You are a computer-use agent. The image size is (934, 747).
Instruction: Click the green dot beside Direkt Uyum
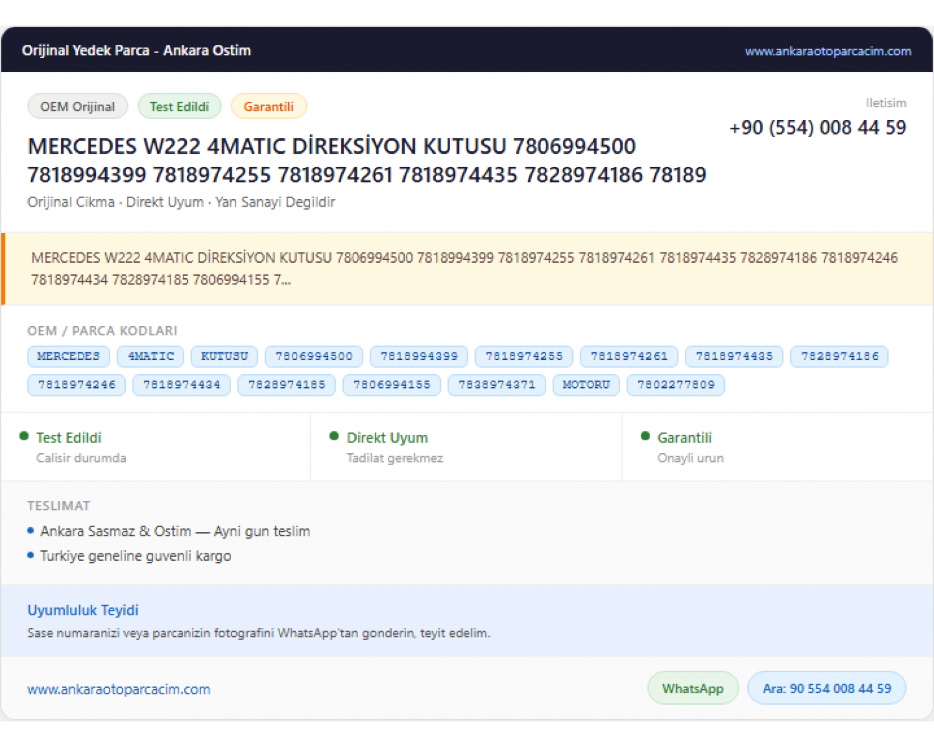click(x=334, y=436)
